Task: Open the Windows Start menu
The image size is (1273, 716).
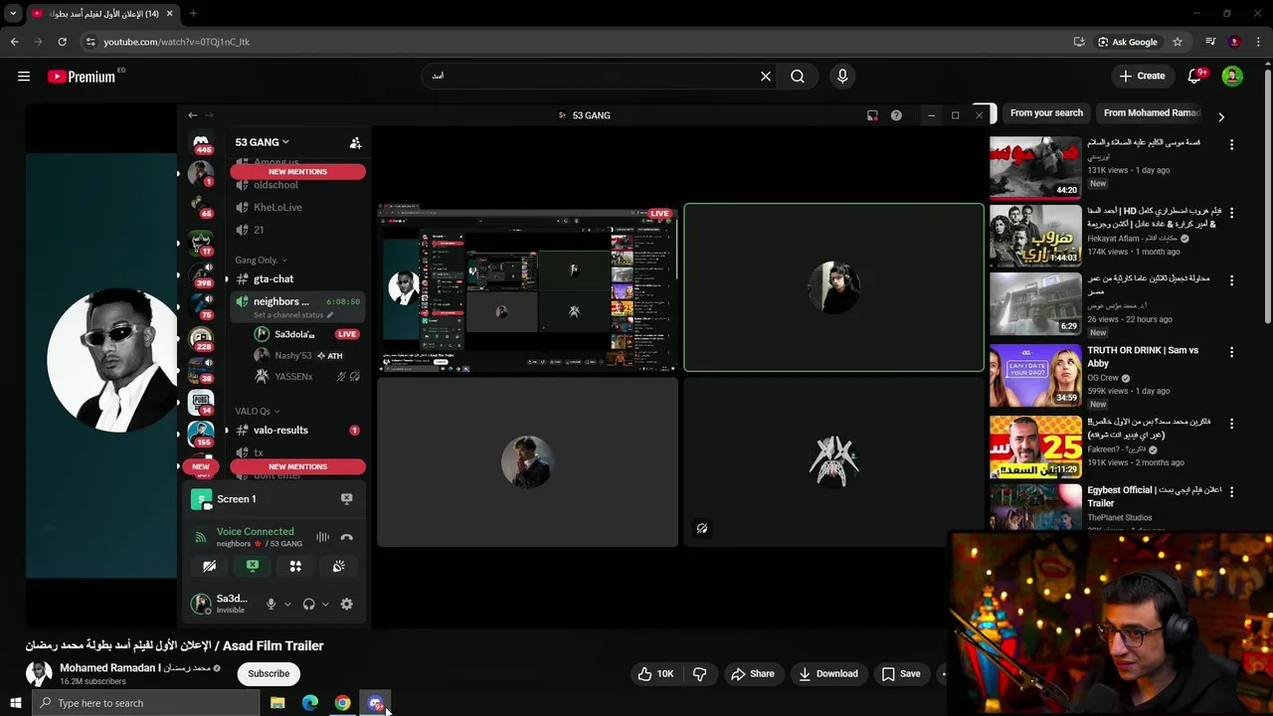Action: (x=15, y=703)
